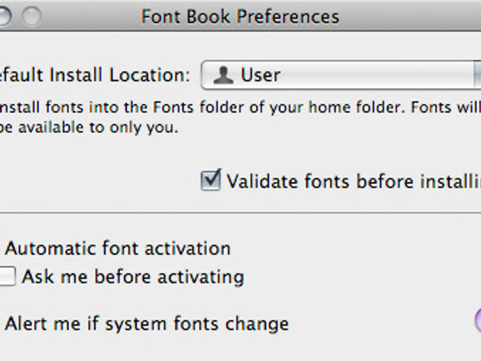Click the horizontal separator line below Validate fonts
481x361 pixels.
point(240,213)
